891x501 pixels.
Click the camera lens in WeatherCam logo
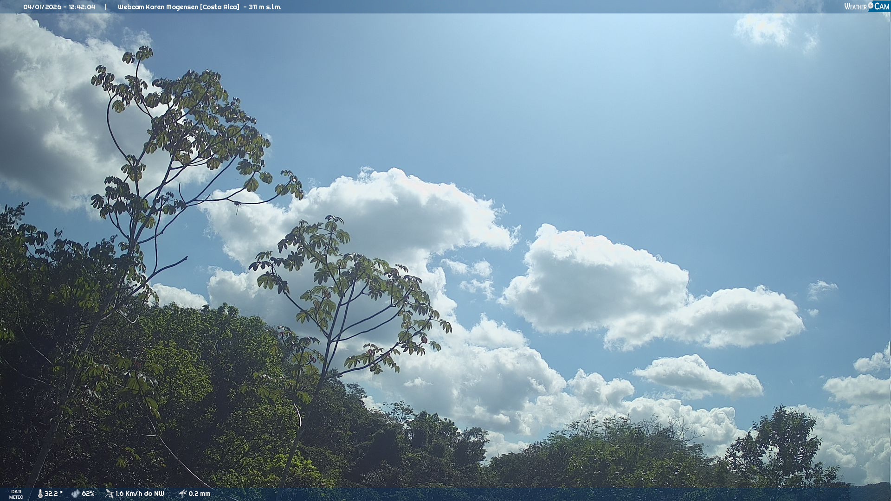tap(871, 6)
